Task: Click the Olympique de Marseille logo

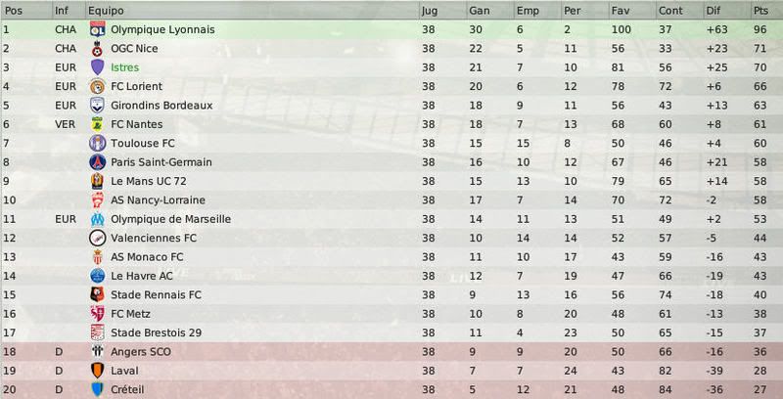Action: 97,219
